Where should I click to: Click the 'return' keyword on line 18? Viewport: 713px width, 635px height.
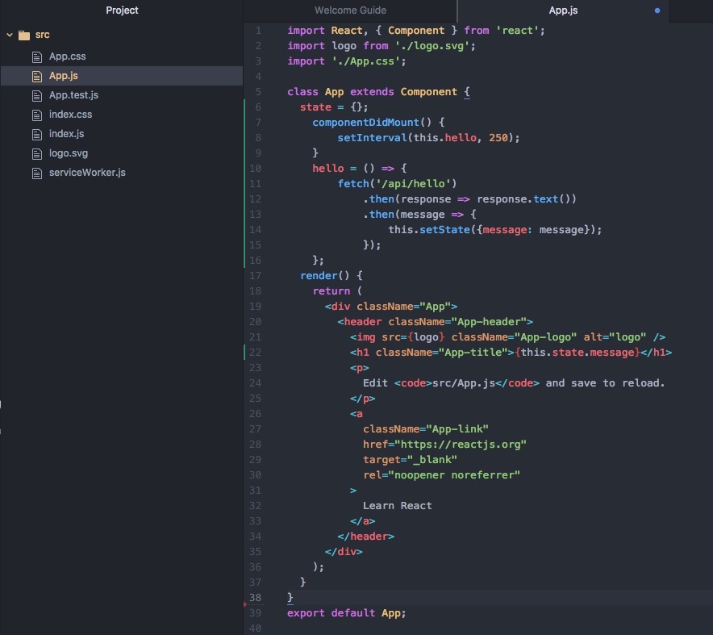pos(331,291)
